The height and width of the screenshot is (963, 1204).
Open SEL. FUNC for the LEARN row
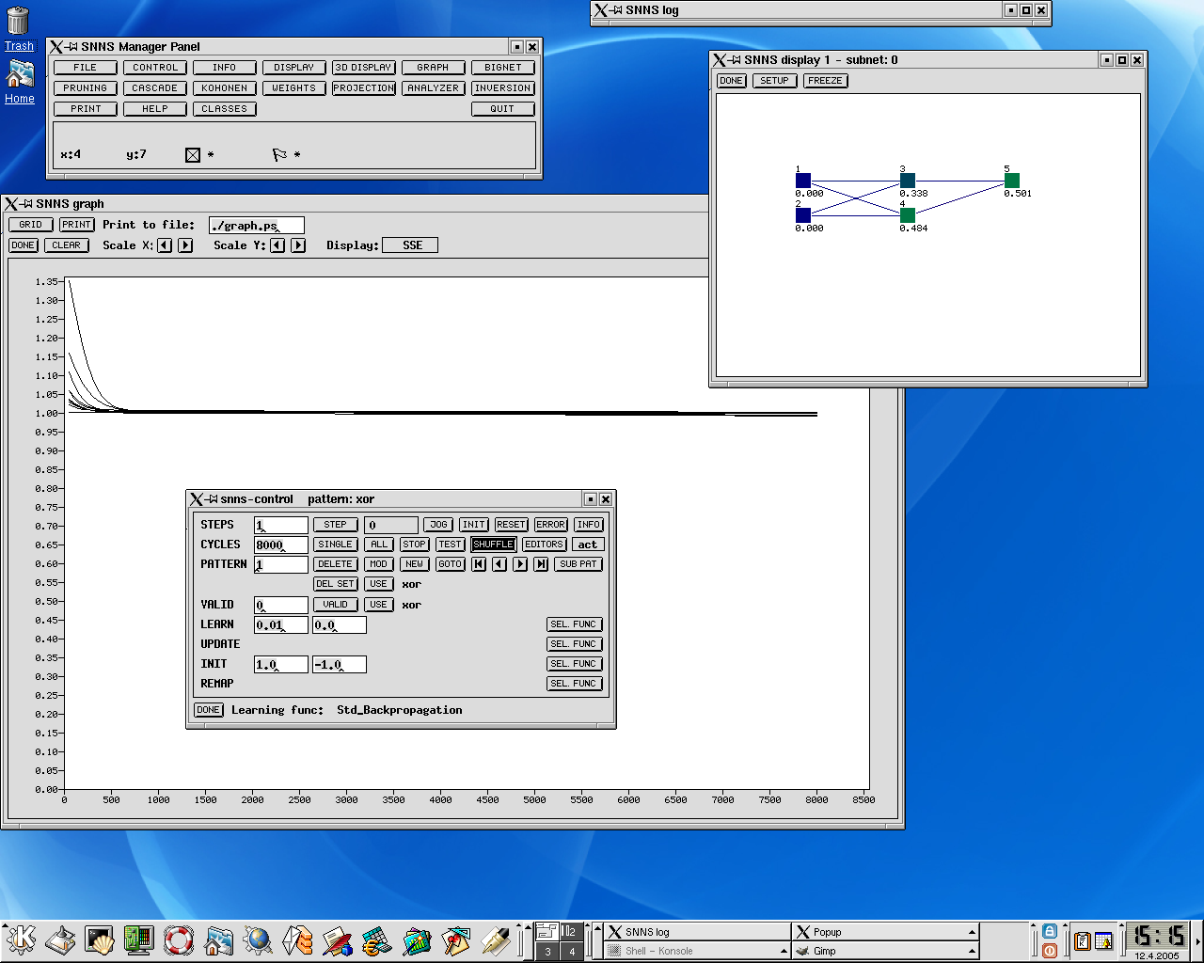click(574, 624)
